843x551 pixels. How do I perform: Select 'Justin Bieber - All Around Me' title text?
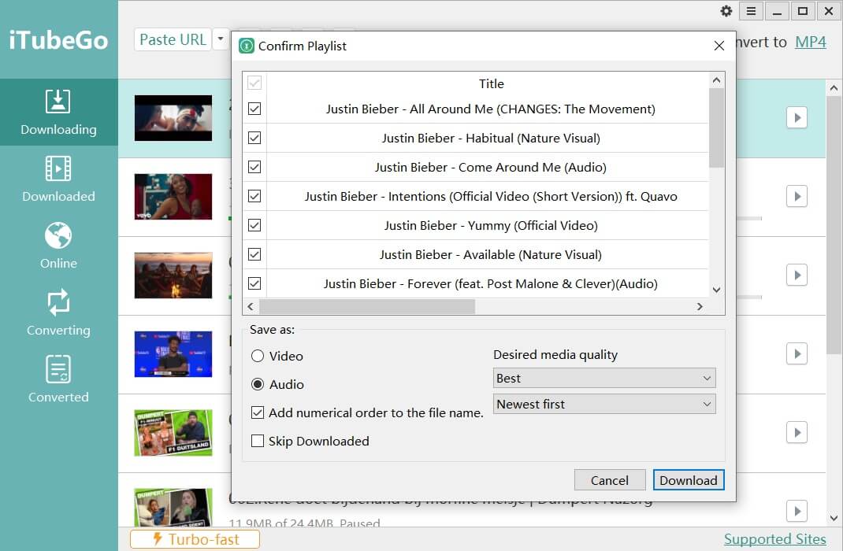(x=490, y=109)
